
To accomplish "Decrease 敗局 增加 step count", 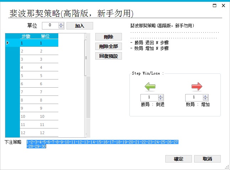I will coord(205,99).
